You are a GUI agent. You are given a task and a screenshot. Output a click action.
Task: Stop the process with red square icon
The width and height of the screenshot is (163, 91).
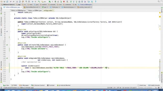(64, 2)
